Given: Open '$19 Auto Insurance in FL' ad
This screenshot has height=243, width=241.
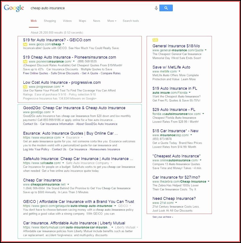Looking at the screenshot, I should coord(175,88).
